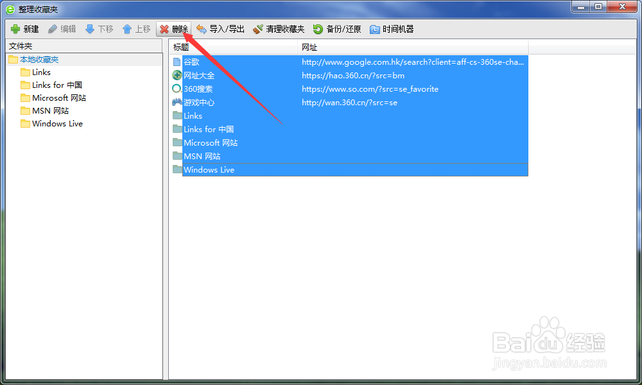Click folder icon of MSN 网站 in the tree

point(26,111)
